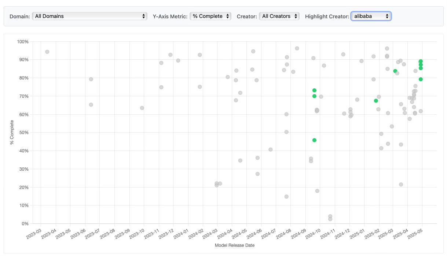
Task: Click the 'Y-Axis Metric:' label
Action: pyautogui.click(x=170, y=16)
